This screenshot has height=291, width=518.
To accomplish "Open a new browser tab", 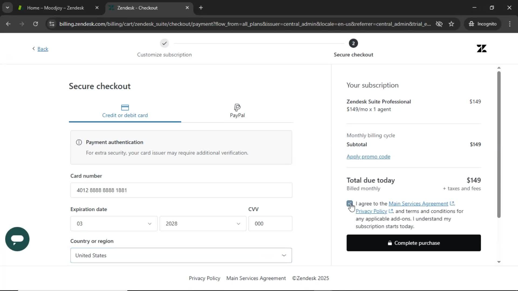I will coord(201,8).
